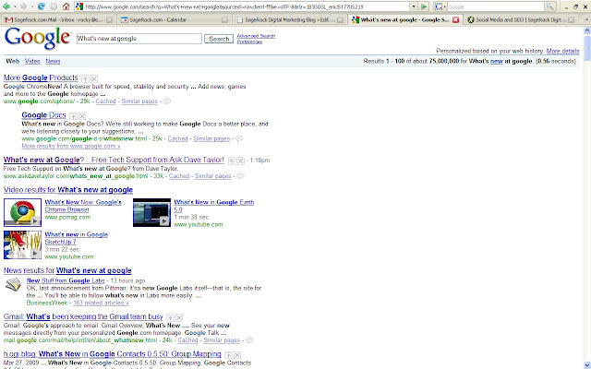
Task: Open the SketchUp 7 video thumbnail
Action: tap(22, 245)
